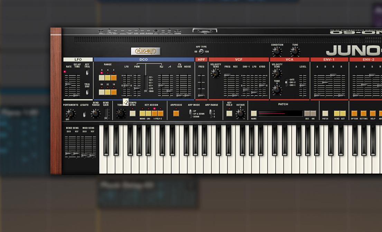Toggle the LFO Trig Env switch
The height and width of the screenshot is (232, 382).
[x=87, y=92]
